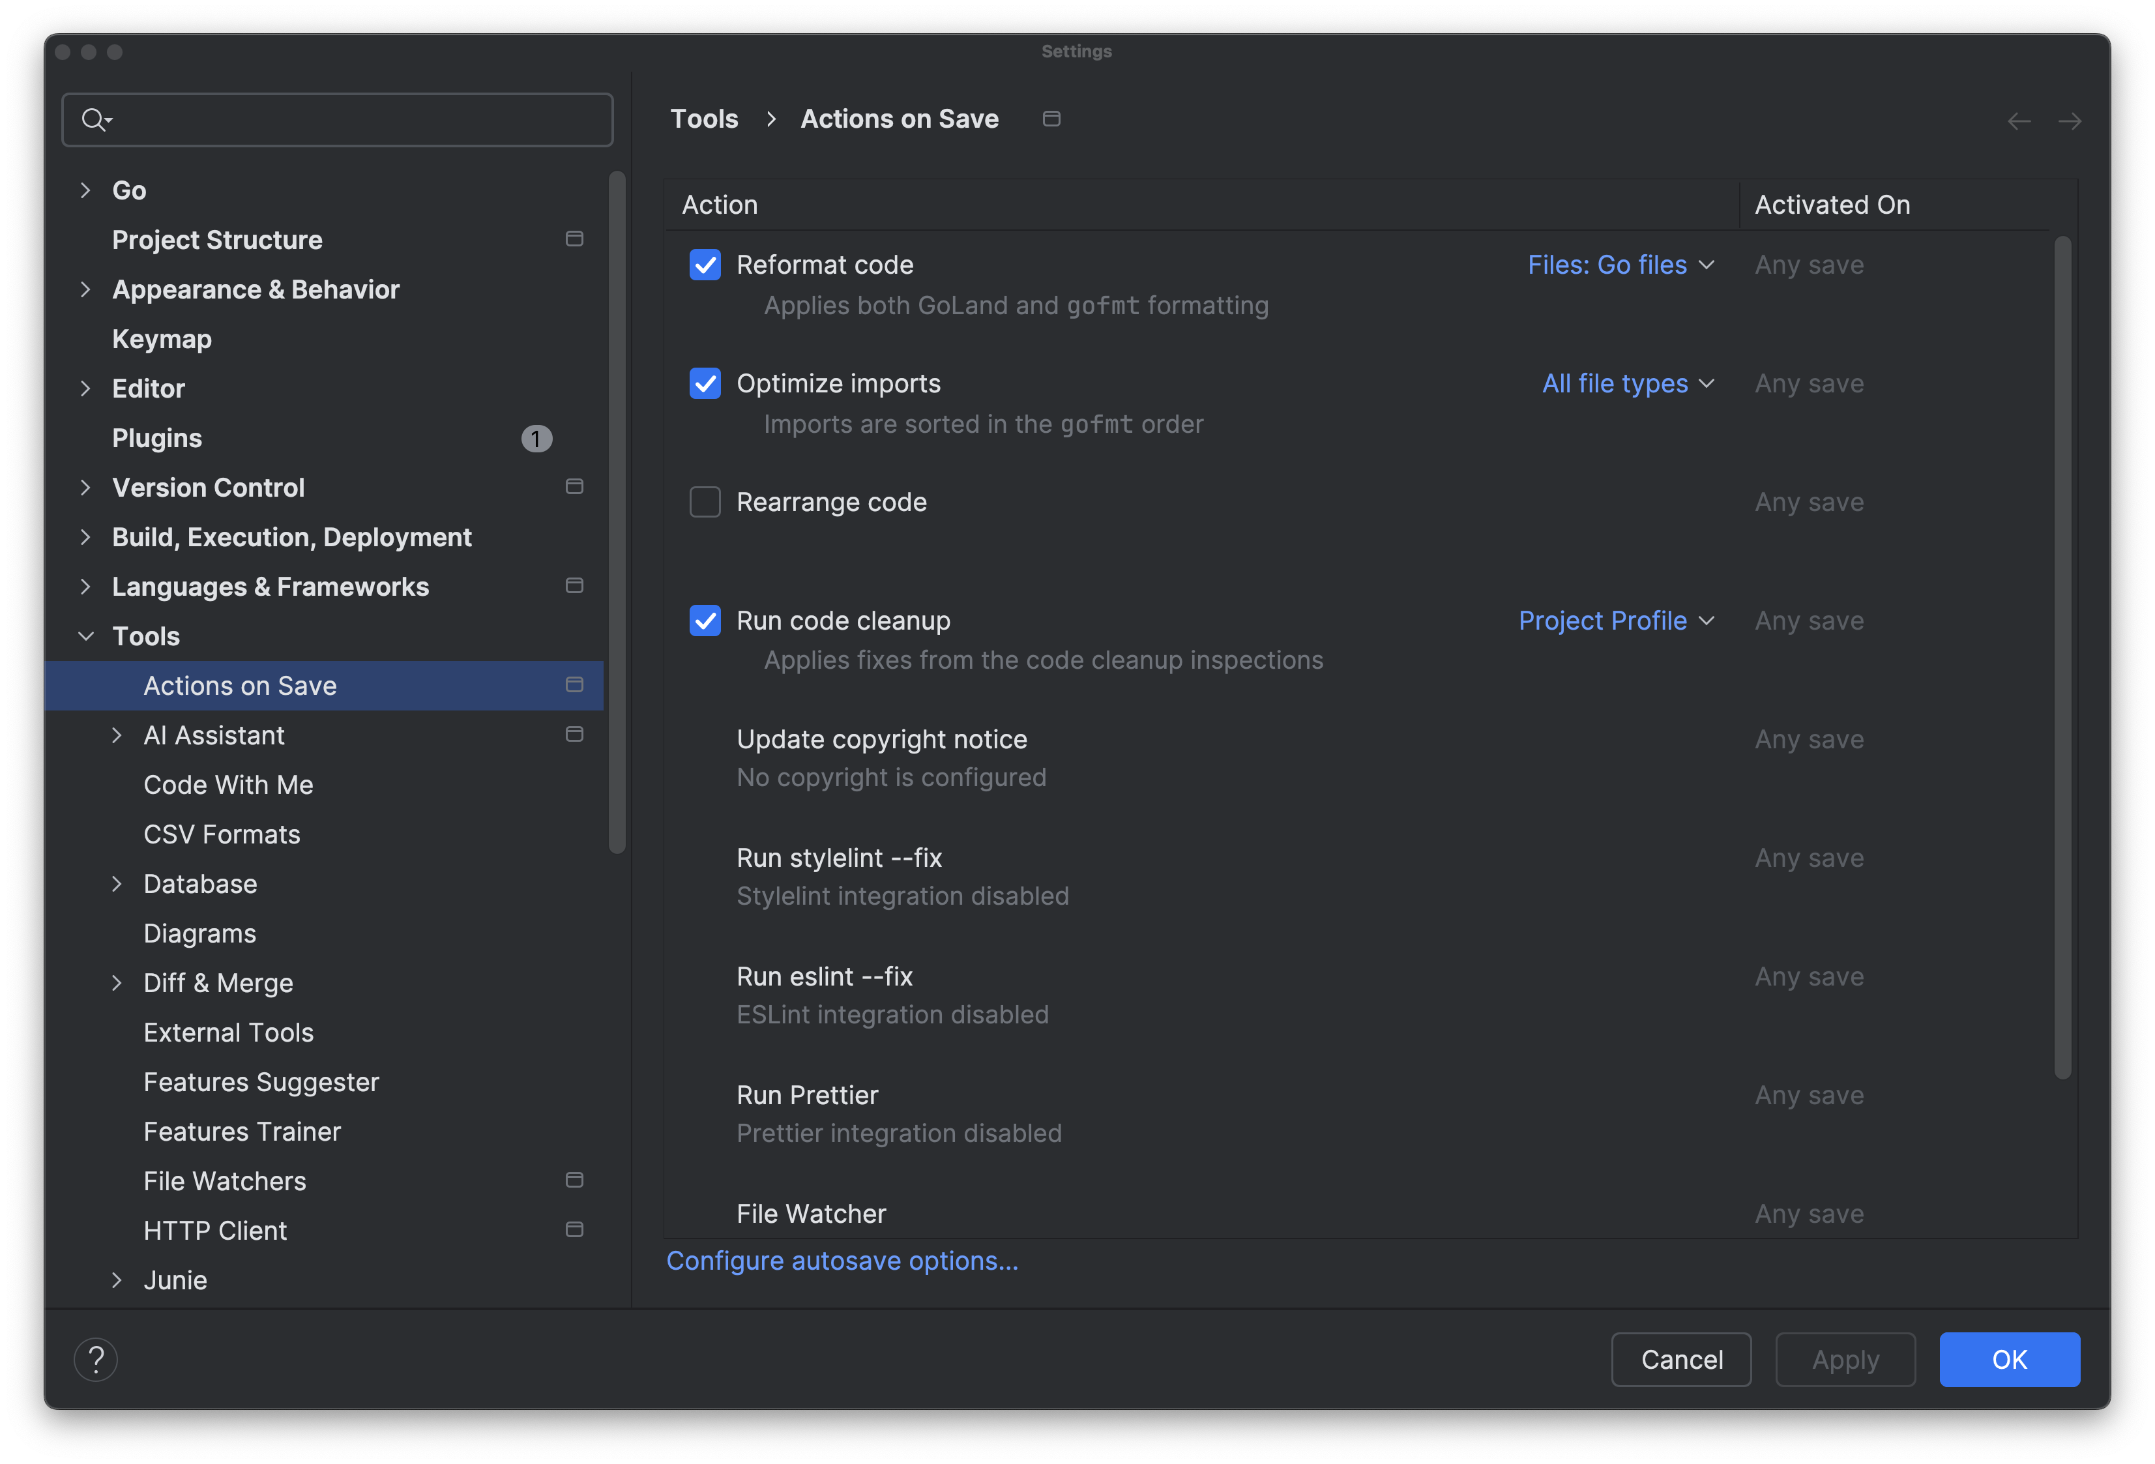The width and height of the screenshot is (2155, 1464).
Task: Uncheck Optimize imports
Action: [x=705, y=383]
